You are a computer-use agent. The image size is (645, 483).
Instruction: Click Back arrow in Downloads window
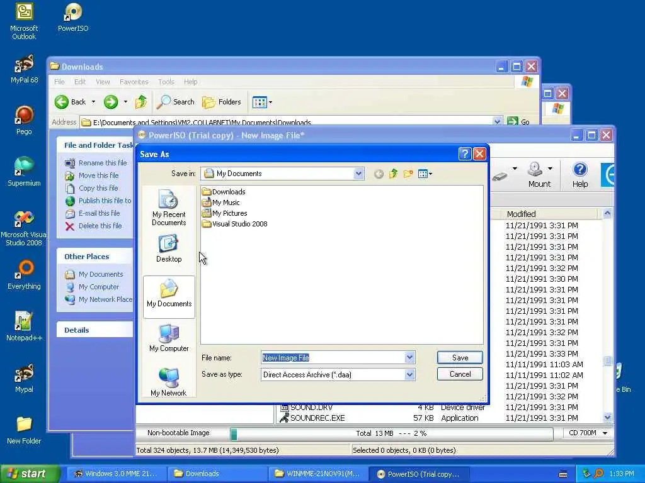coord(71,102)
